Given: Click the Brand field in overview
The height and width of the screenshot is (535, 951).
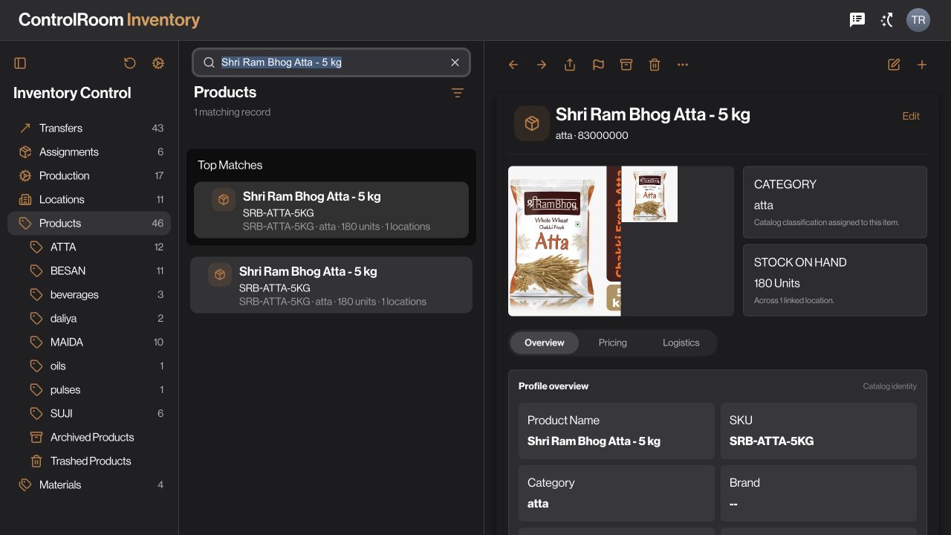Looking at the screenshot, I should point(819,493).
